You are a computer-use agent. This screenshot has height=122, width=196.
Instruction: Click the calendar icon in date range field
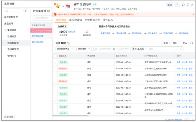coord(95,49)
